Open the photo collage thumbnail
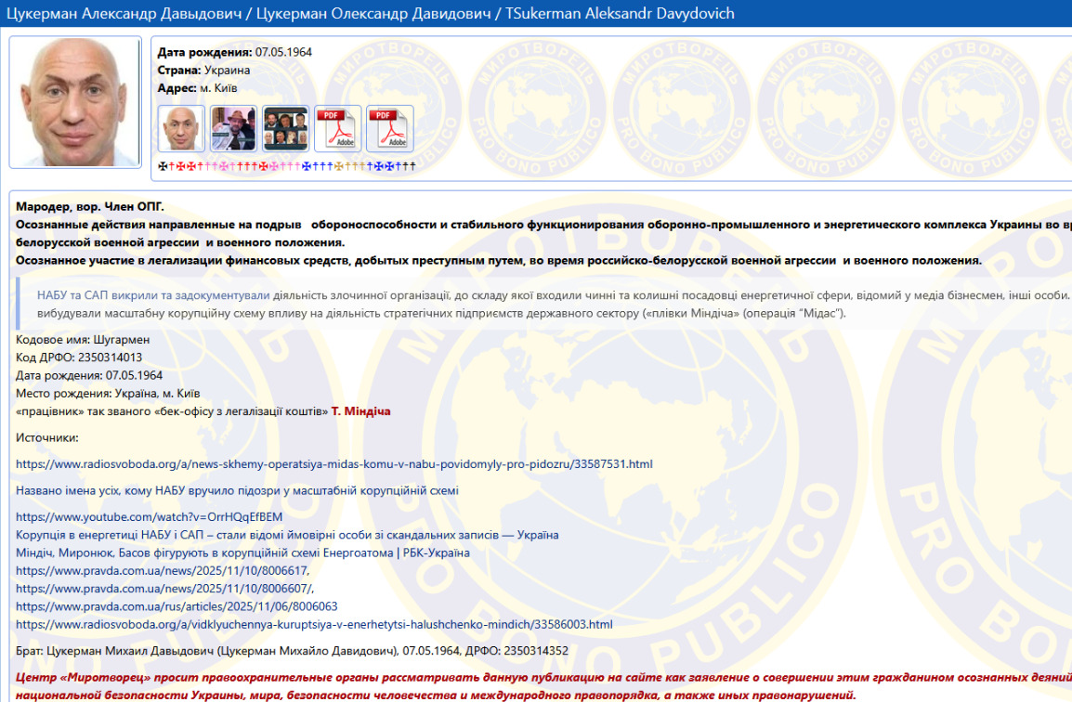 285,128
